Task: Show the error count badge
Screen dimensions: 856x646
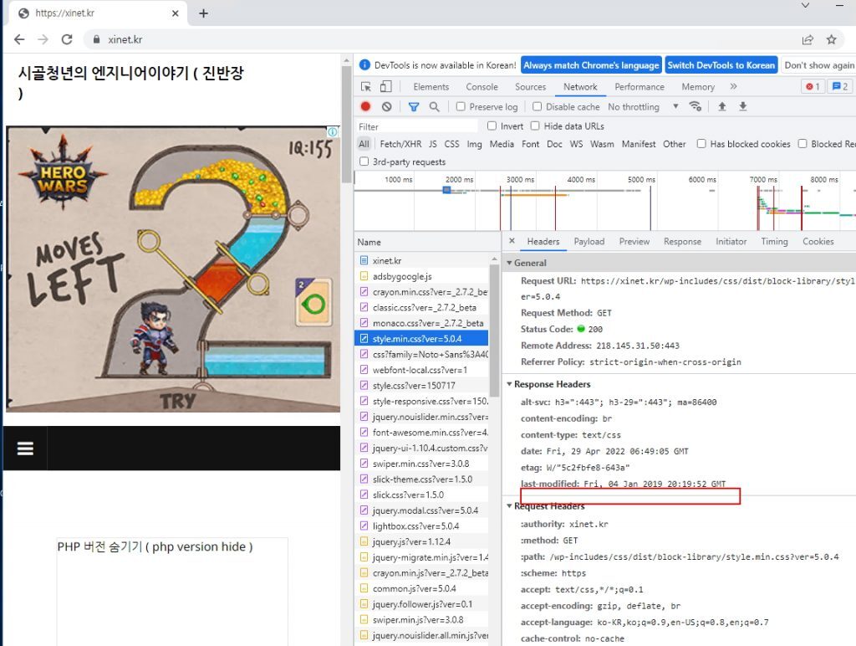Action: [x=813, y=86]
